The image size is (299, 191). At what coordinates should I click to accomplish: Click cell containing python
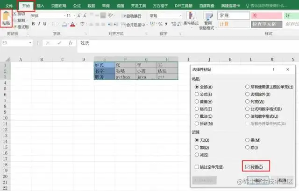(125, 77)
